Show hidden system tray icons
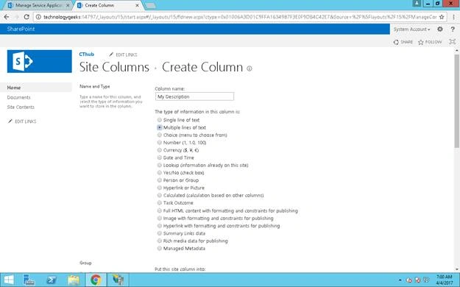This screenshot has width=460, height=287. [400, 280]
